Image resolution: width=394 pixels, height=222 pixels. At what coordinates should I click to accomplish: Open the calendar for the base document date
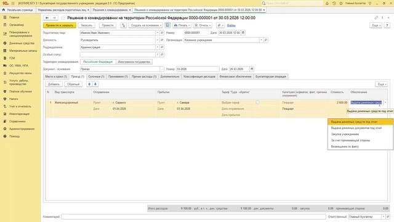252,69
